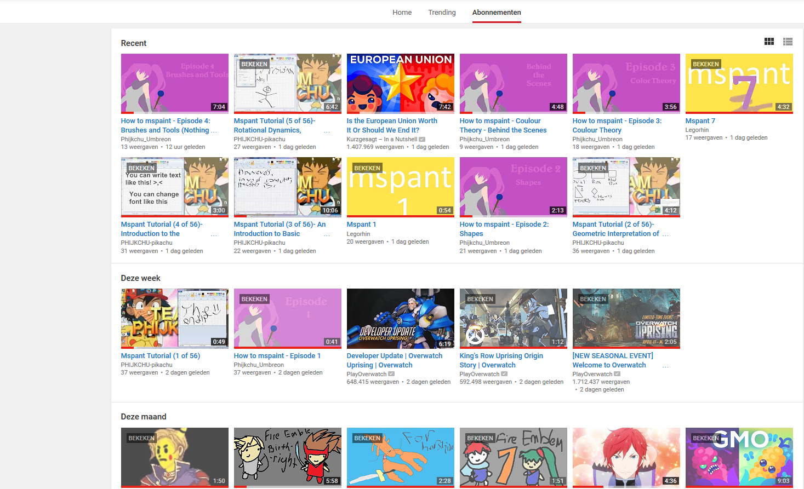Open the Mspant 7 title link
This screenshot has height=489, width=804.
pos(700,121)
